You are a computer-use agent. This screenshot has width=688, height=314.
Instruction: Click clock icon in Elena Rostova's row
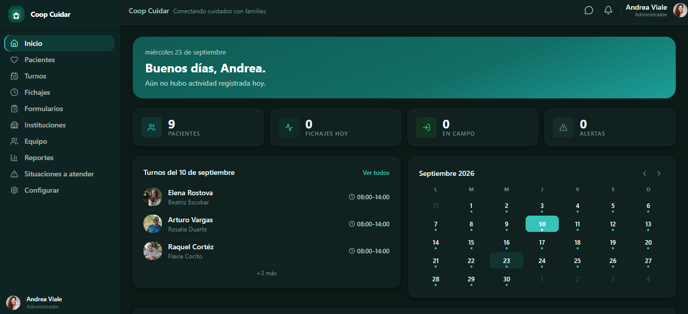352,197
